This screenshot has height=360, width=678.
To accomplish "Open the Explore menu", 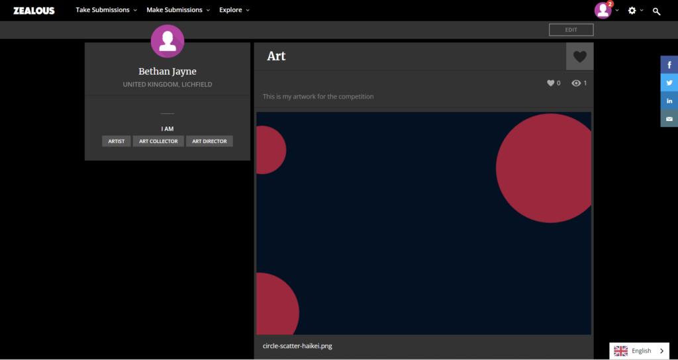I will coord(234,11).
